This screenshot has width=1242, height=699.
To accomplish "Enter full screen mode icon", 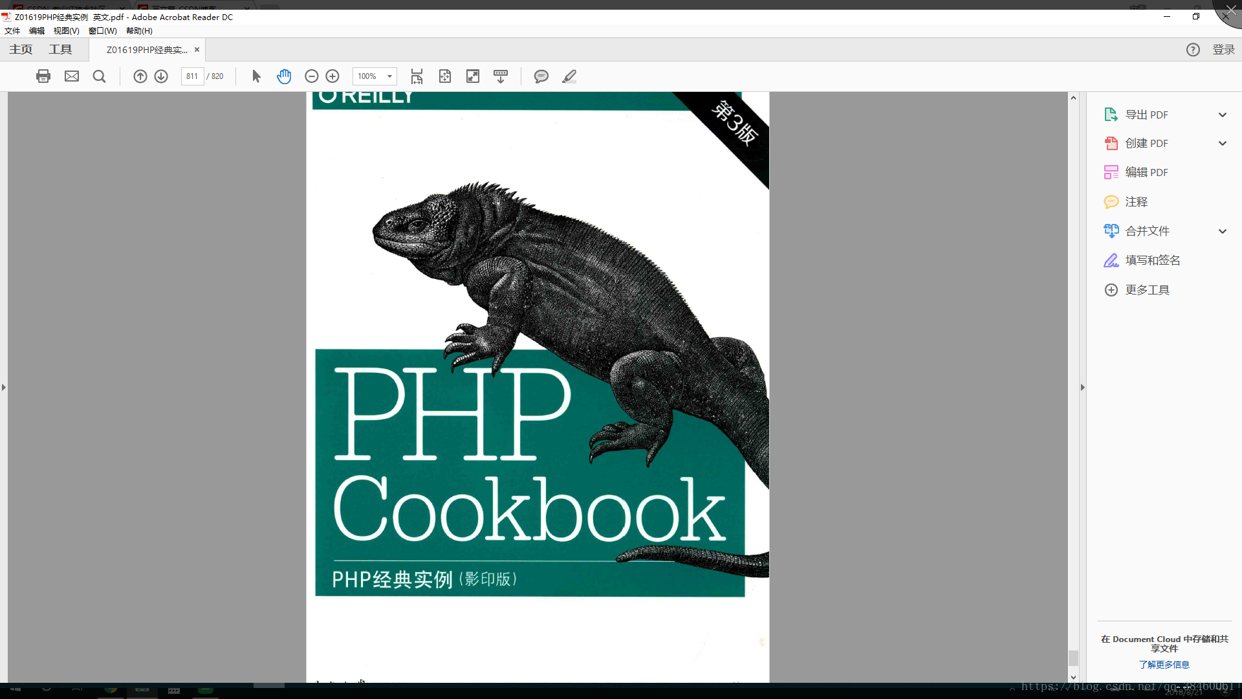I will 473,76.
